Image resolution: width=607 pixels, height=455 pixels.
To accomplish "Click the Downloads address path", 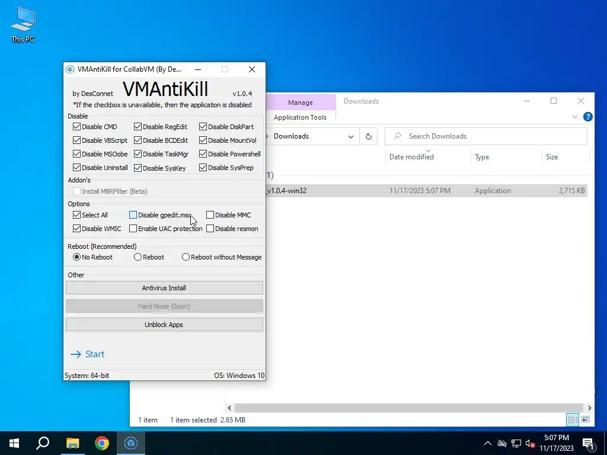I will point(291,136).
